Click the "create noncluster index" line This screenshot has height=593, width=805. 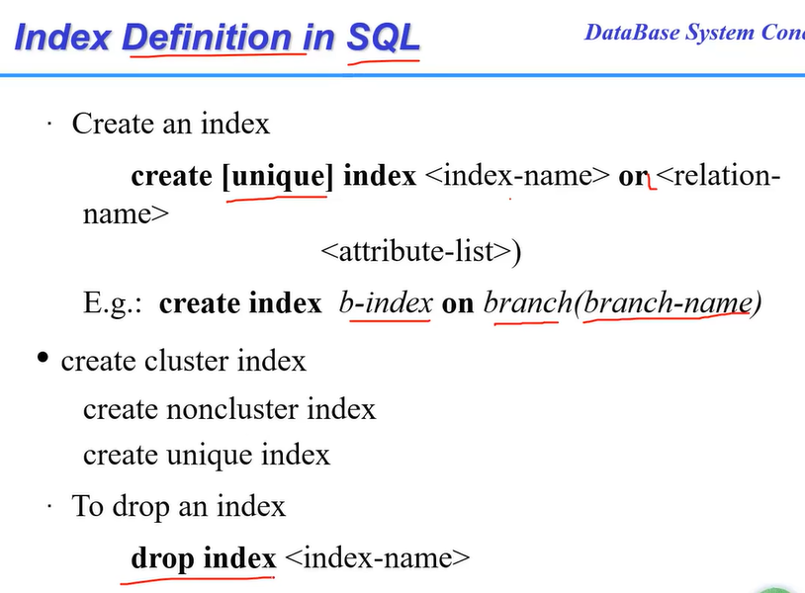229,408
